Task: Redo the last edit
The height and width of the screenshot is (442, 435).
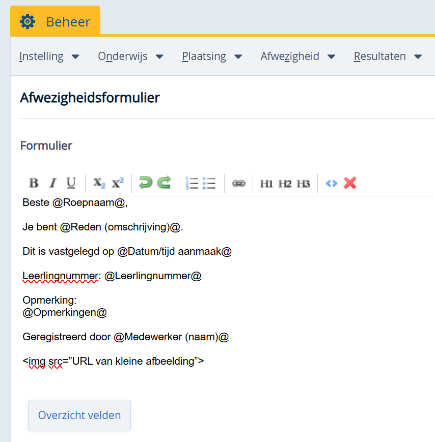Action: 164,183
